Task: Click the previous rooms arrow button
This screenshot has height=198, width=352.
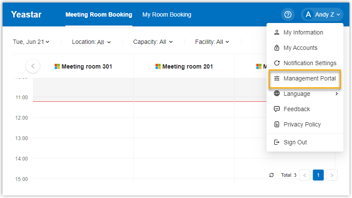Action: (33, 66)
